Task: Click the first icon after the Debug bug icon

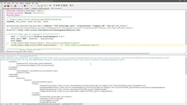Action: point(54,6)
